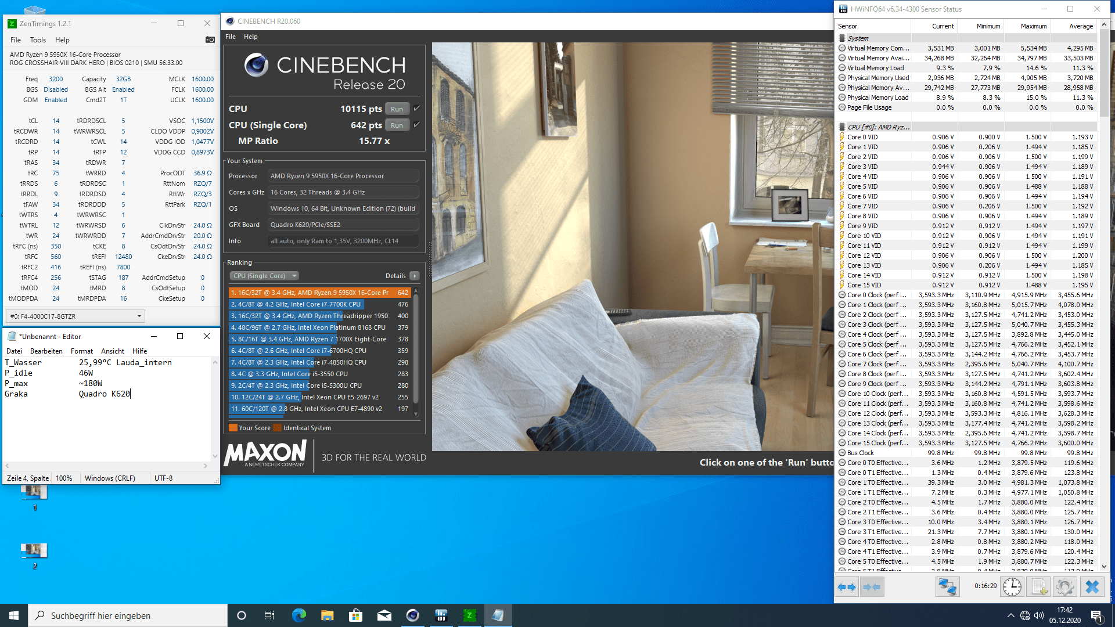
Task: Click the Core 0 VID sensor icon
Action: tap(842, 137)
